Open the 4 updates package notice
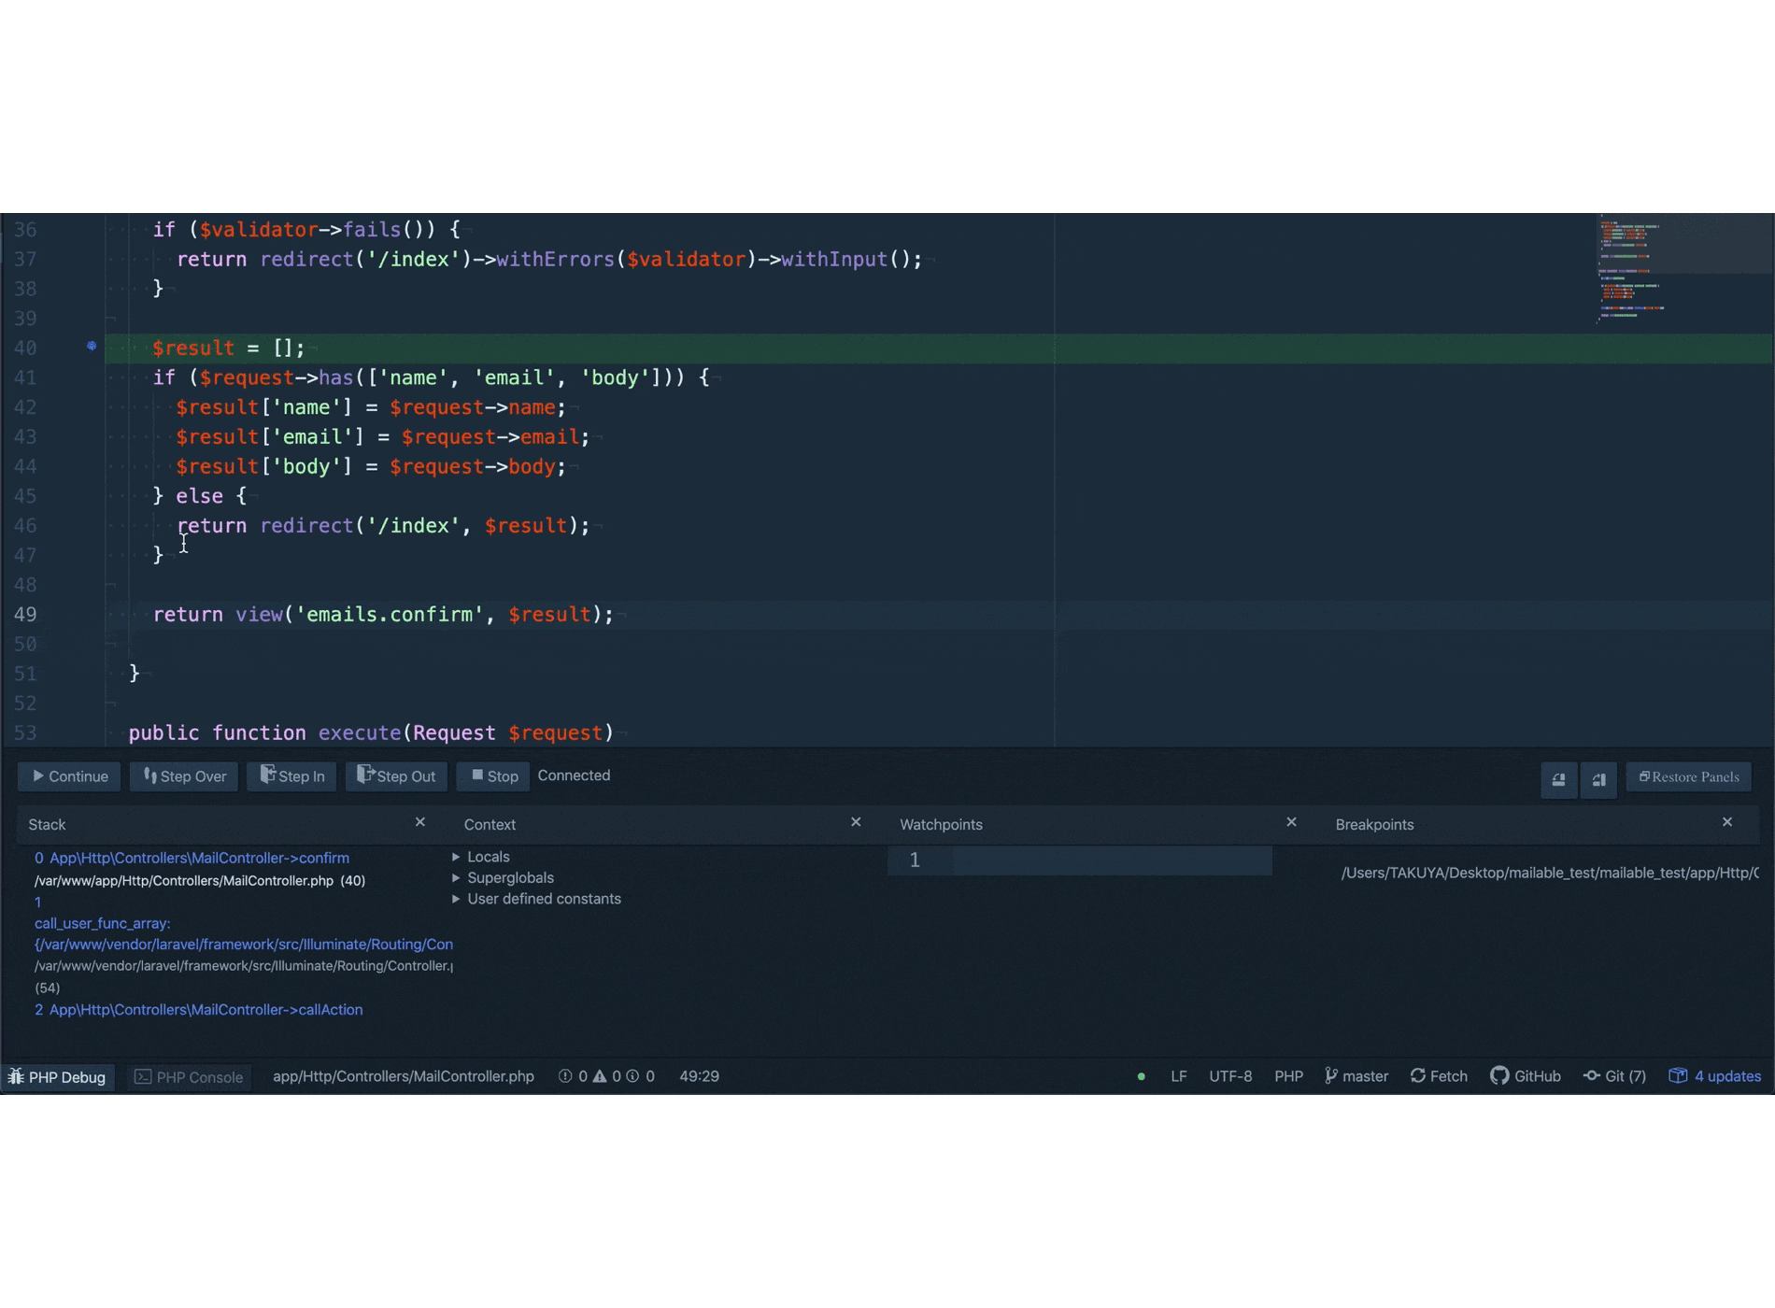Viewport: 1775px width, 1308px height. point(1715,1076)
